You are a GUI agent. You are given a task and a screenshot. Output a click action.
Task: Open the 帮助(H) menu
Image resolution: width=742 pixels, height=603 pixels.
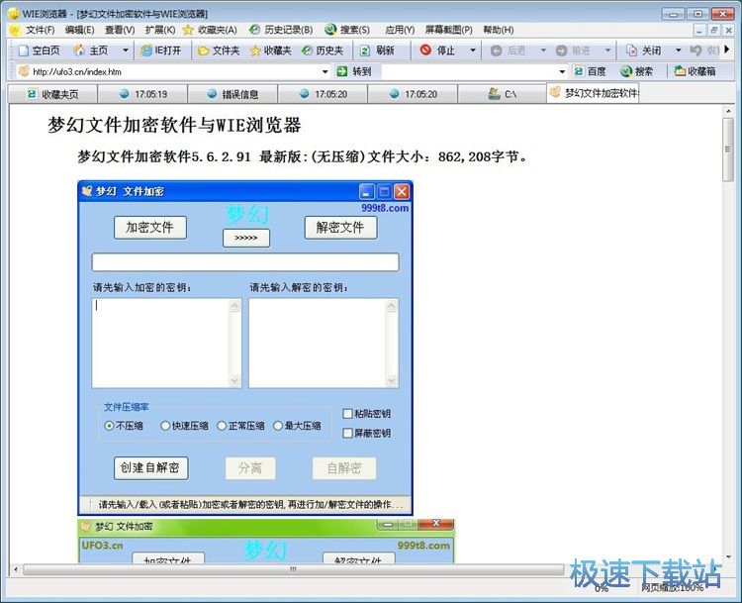coord(499,30)
